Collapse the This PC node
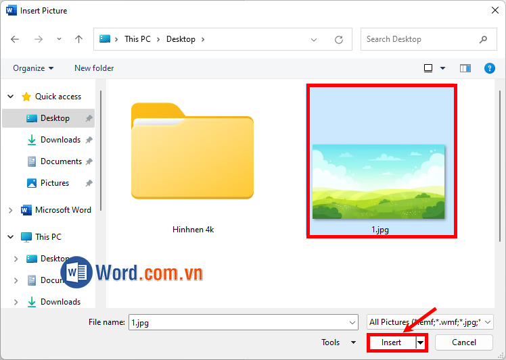This screenshot has width=506, height=360. (x=11, y=237)
